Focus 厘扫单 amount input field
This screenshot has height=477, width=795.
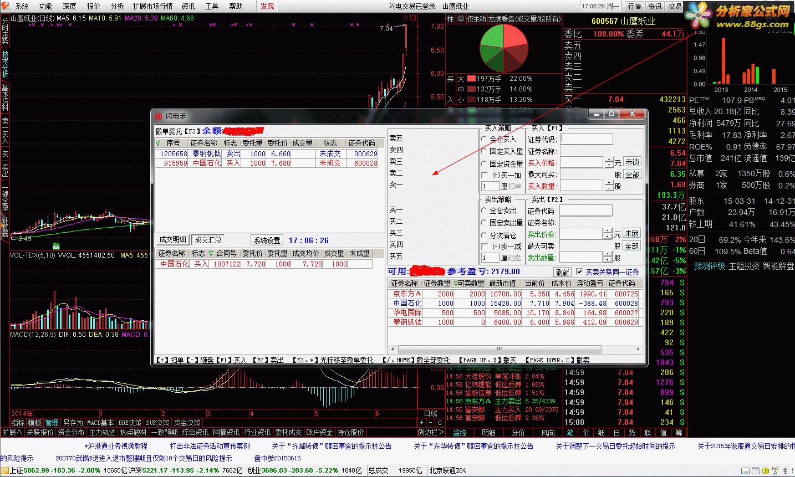pos(490,187)
